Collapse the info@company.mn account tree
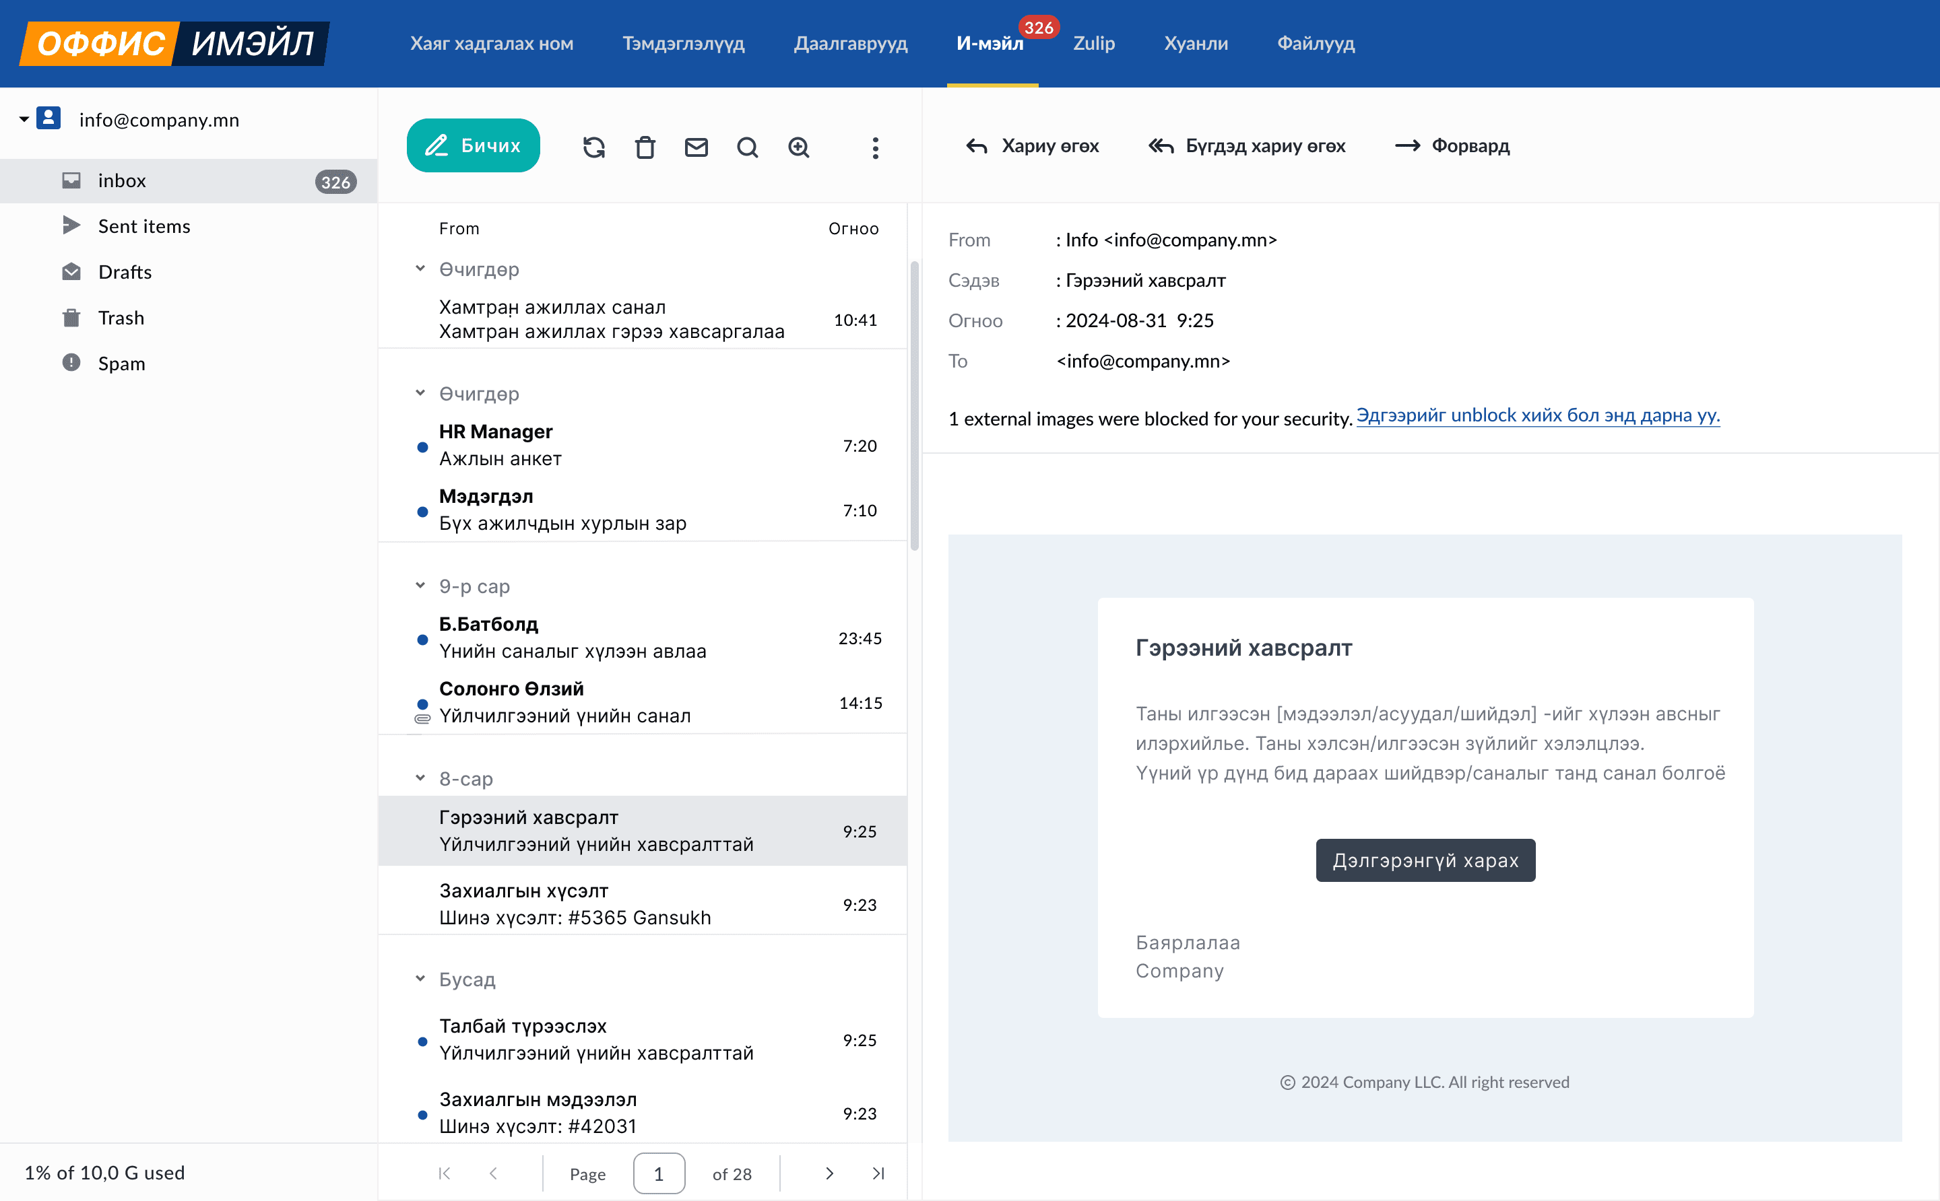The image size is (1940, 1201). pos(24,119)
